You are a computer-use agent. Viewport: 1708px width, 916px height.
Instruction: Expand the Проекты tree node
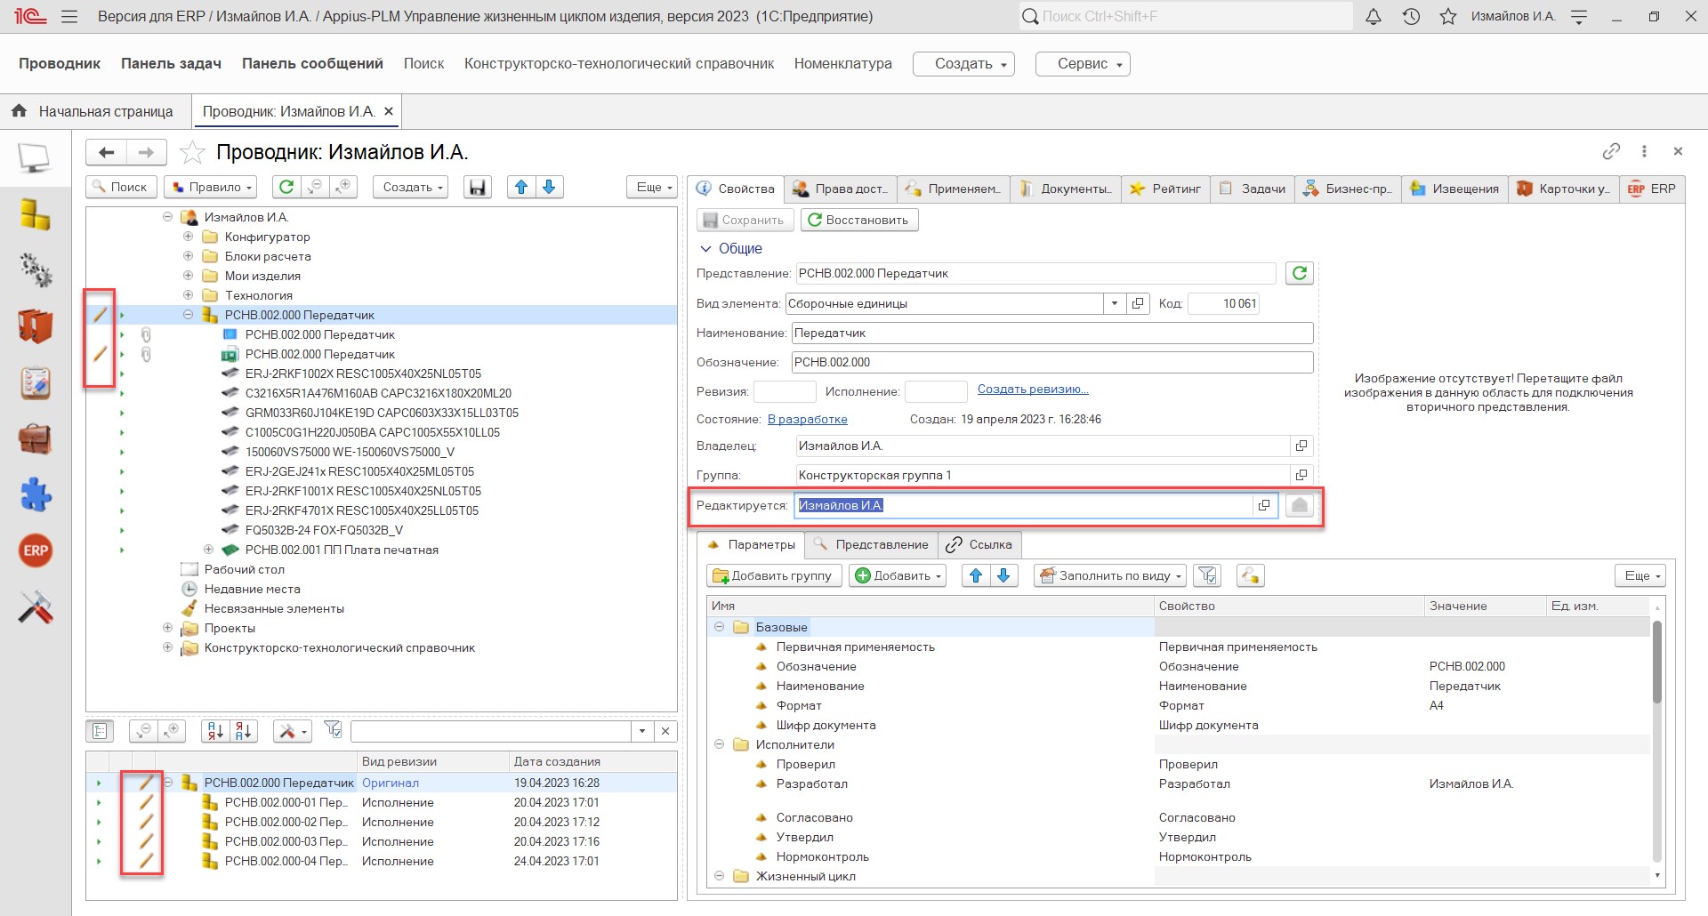[167, 628]
